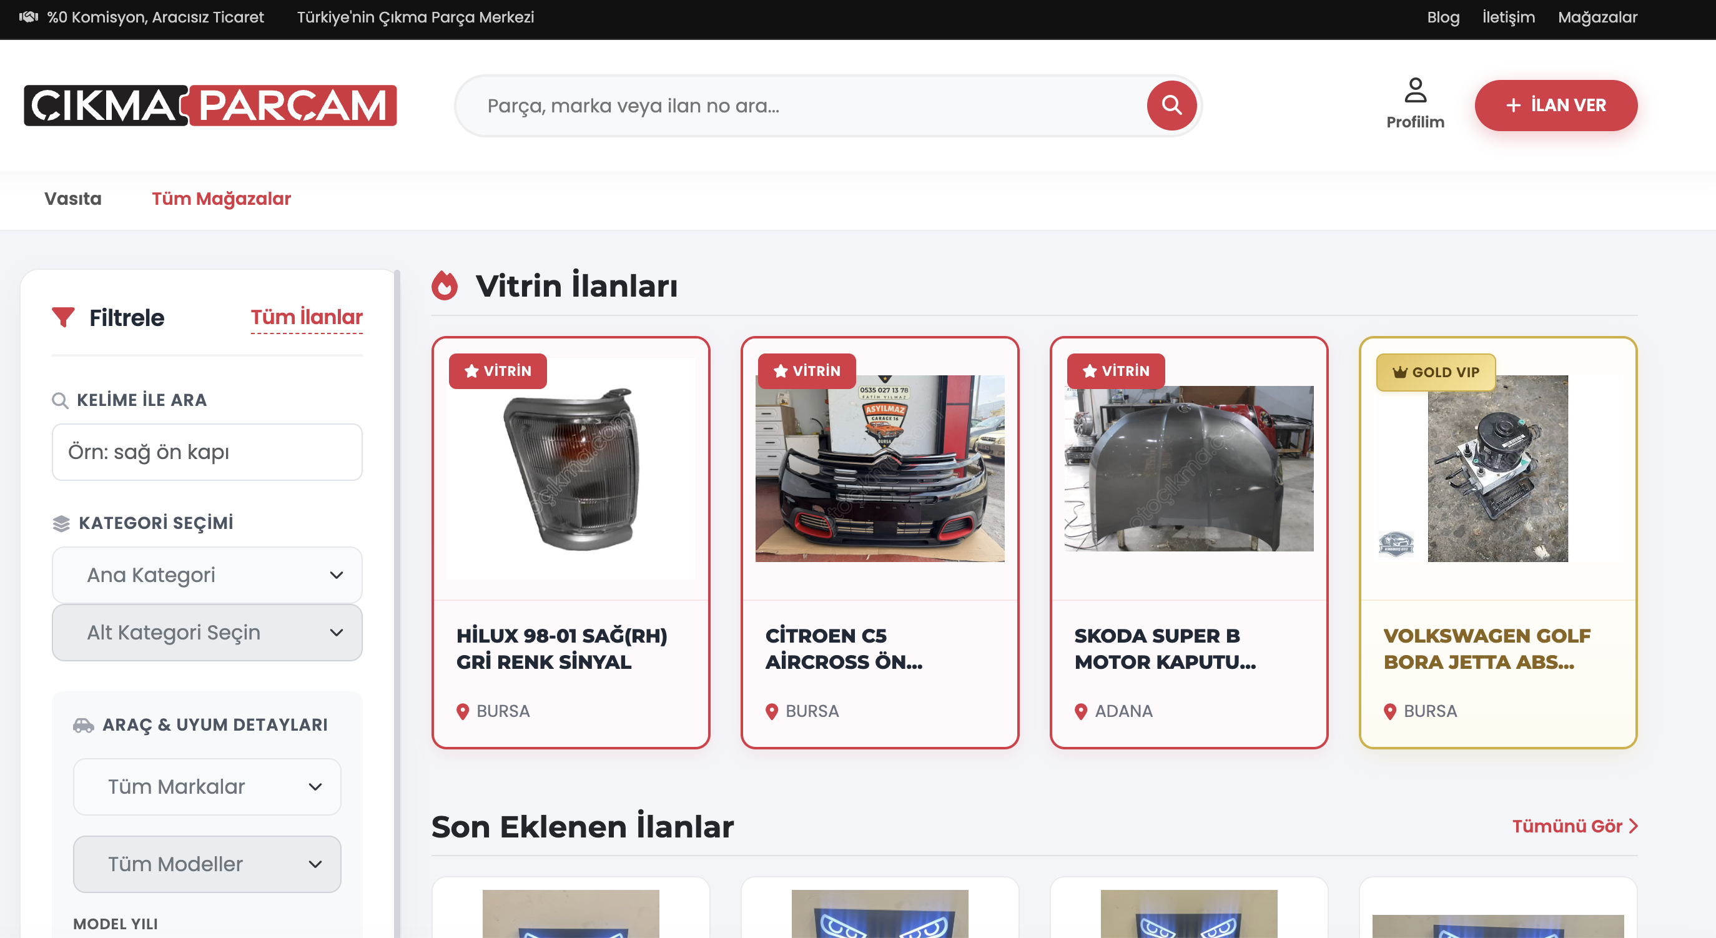Screen dimensions: 1716x938
Task: Switch to the Tüm İlanlar tab
Action: point(307,318)
